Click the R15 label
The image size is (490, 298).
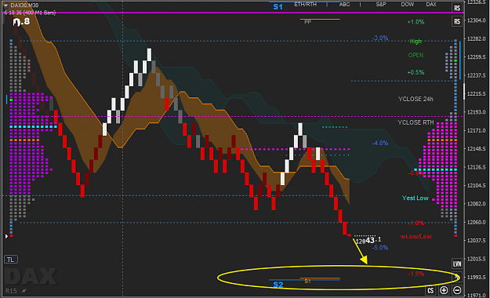click(11, 291)
